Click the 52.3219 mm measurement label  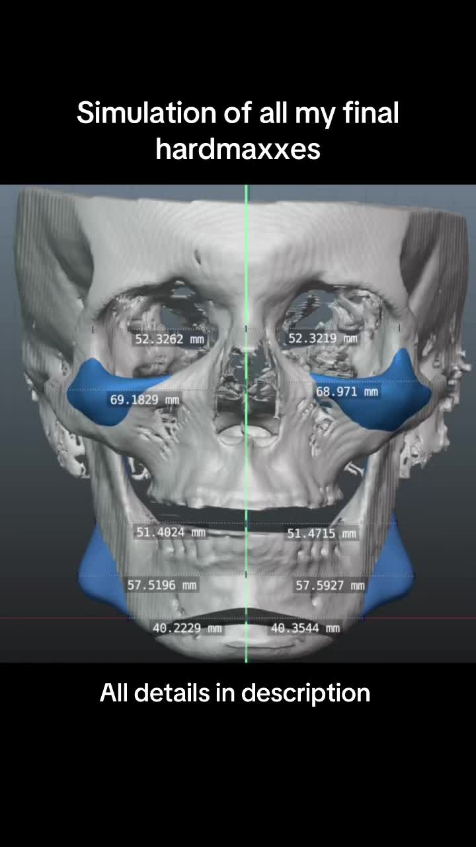(x=323, y=339)
